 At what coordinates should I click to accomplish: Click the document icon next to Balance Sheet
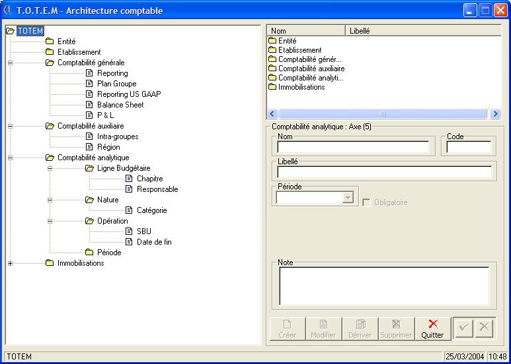coord(89,105)
